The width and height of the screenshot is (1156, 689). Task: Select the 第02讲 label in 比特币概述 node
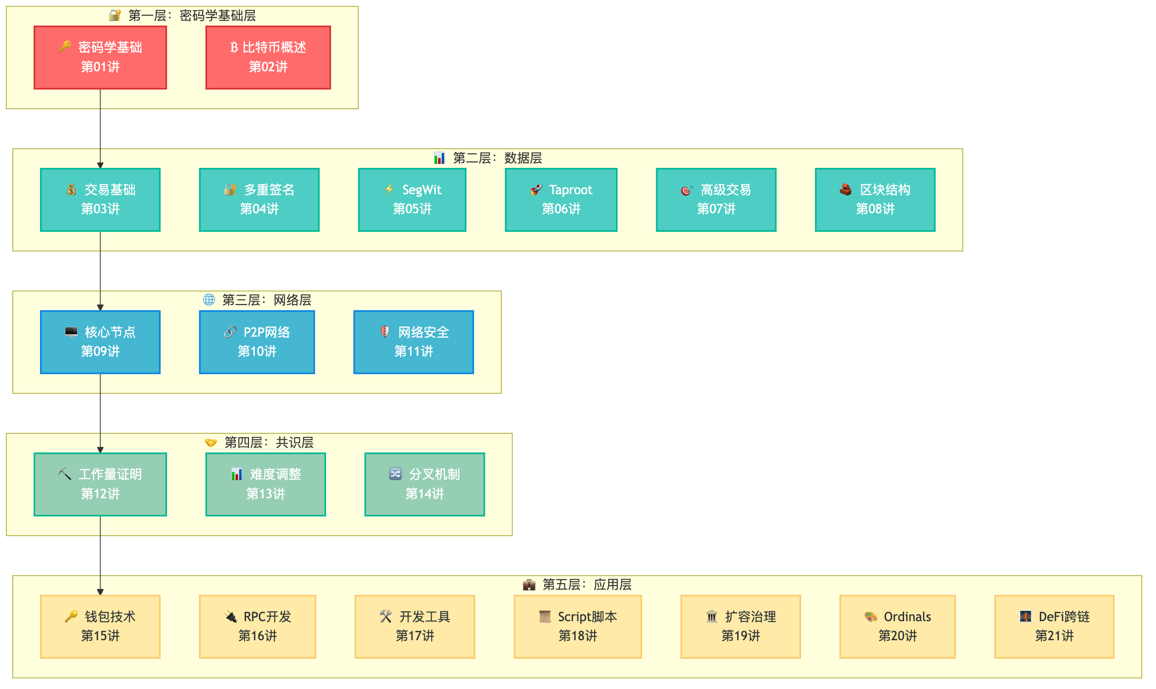[x=268, y=66]
